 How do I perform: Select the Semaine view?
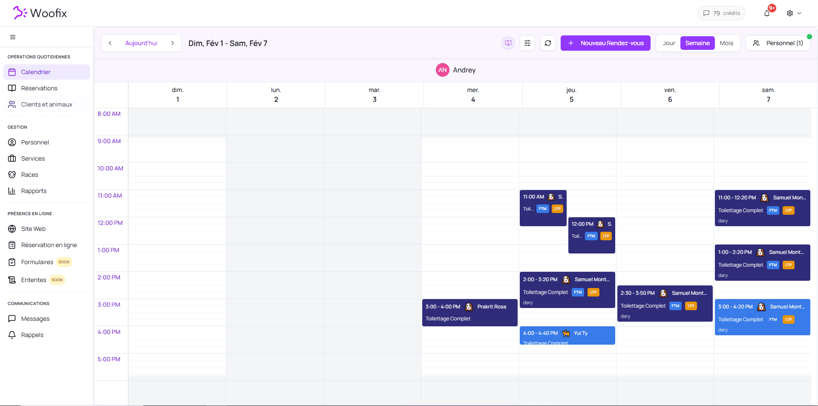(x=697, y=43)
